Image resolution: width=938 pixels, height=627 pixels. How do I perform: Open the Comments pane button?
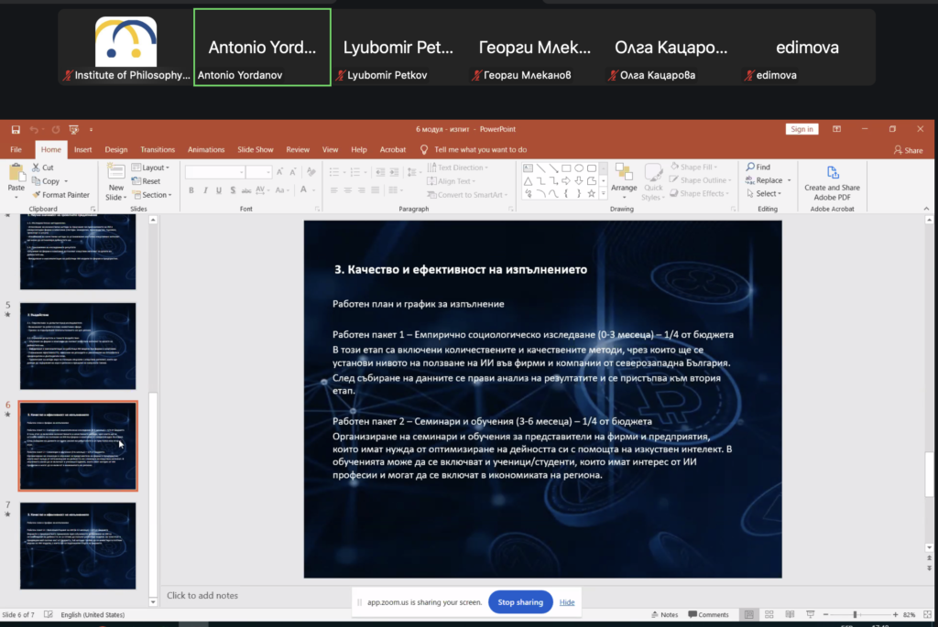pyautogui.click(x=708, y=614)
